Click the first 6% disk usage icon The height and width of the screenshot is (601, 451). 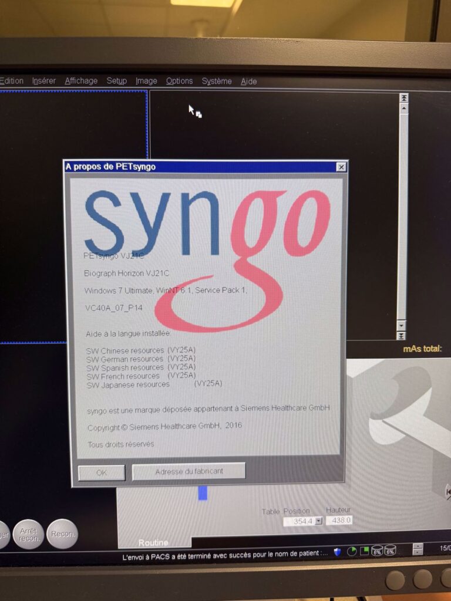[378, 551]
